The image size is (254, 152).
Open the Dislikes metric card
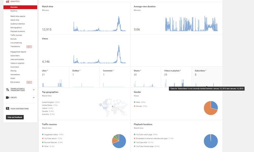[x=84, y=77]
